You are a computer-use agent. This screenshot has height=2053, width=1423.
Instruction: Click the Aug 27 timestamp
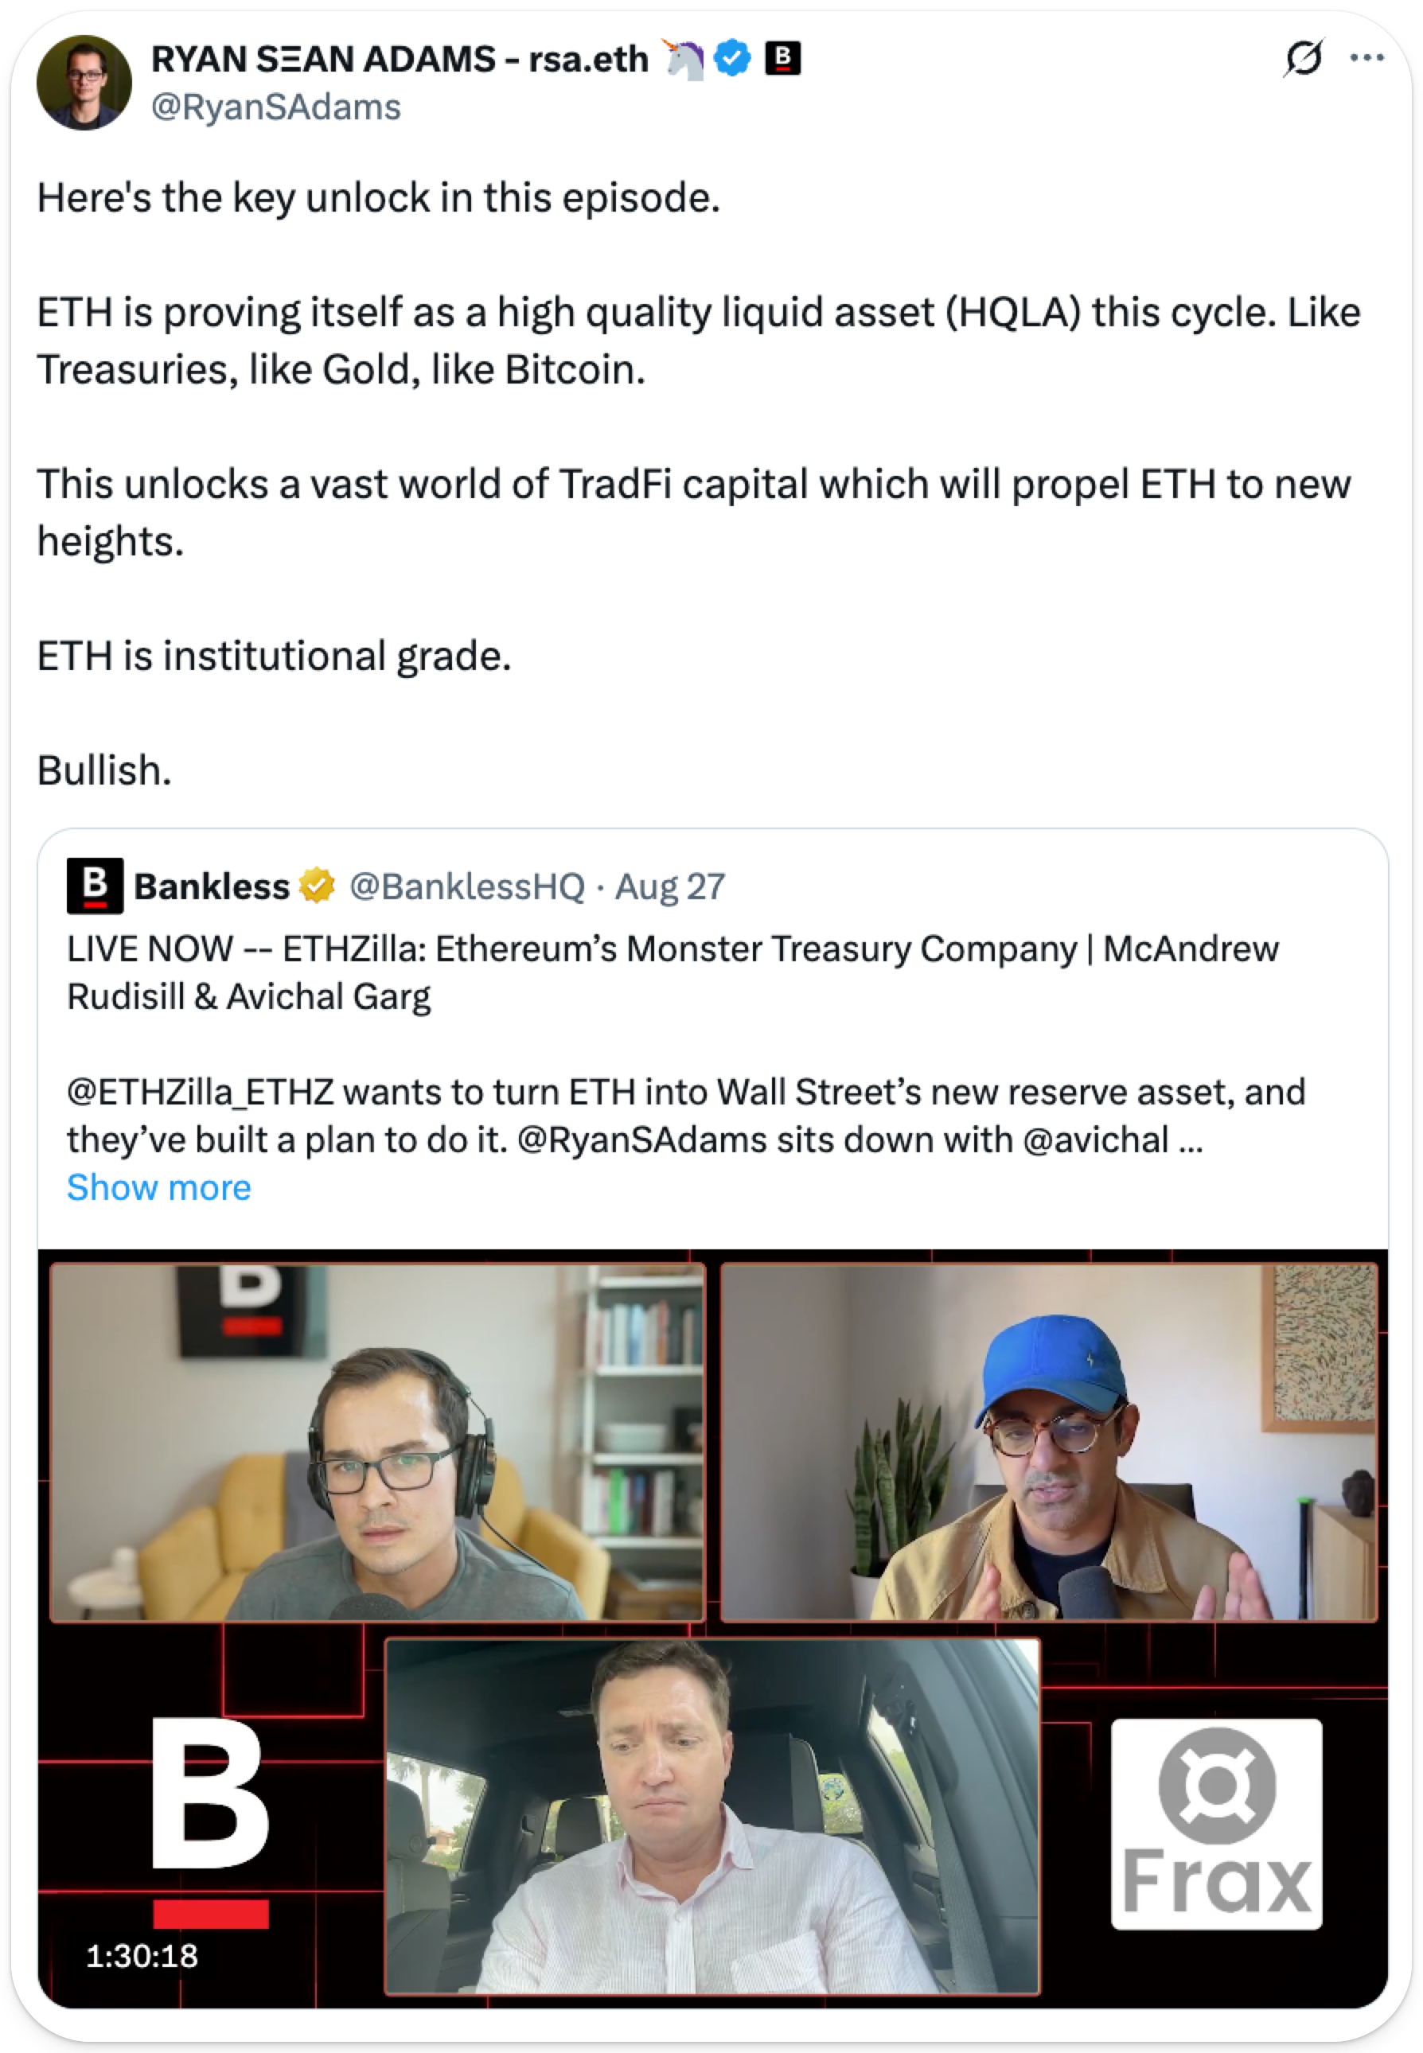click(670, 887)
